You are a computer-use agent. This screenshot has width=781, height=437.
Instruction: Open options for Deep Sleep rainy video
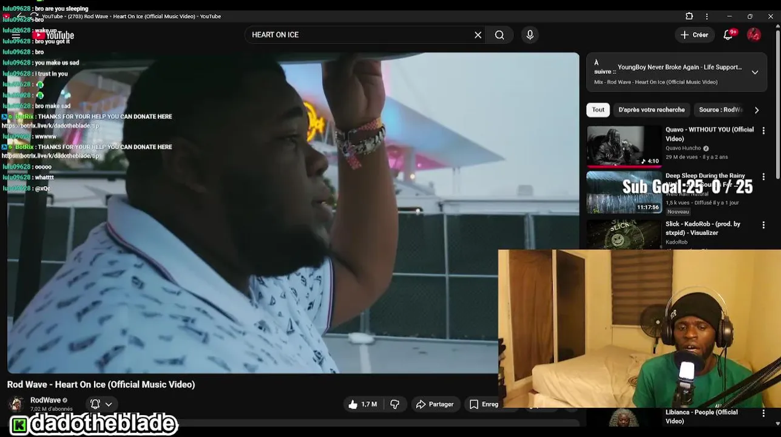[x=763, y=177]
